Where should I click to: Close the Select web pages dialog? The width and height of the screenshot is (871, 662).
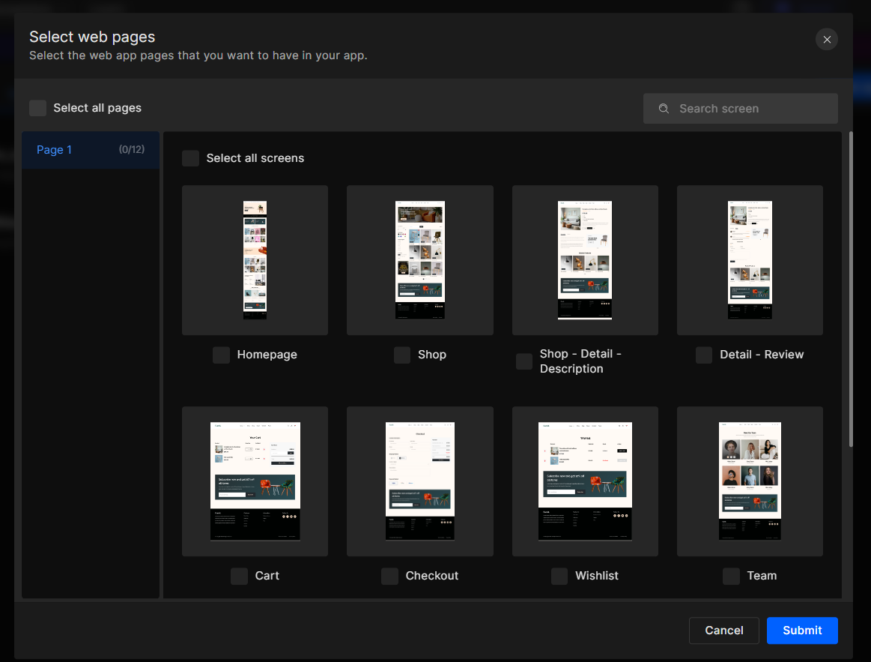point(826,39)
